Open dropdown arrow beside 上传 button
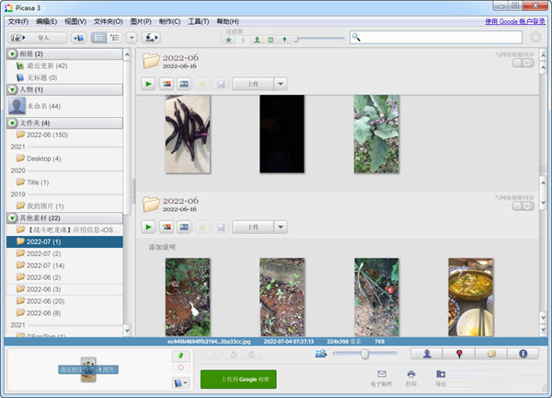The height and width of the screenshot is (398, 552). click(280, 84)
